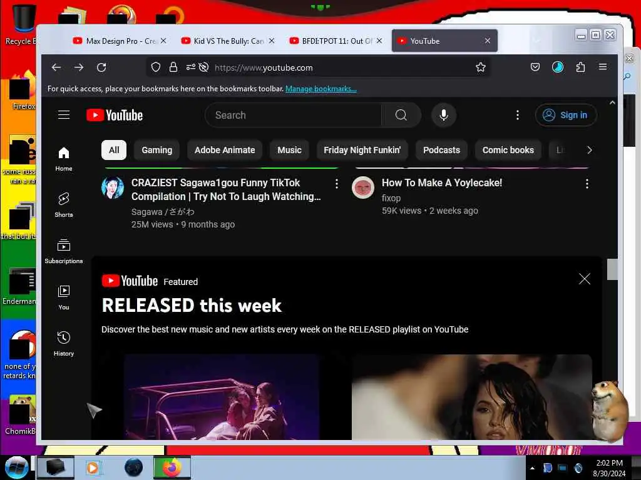641x480 pixels.
Task: Bookmark this page with the star icon
Action: pos(481,67)
